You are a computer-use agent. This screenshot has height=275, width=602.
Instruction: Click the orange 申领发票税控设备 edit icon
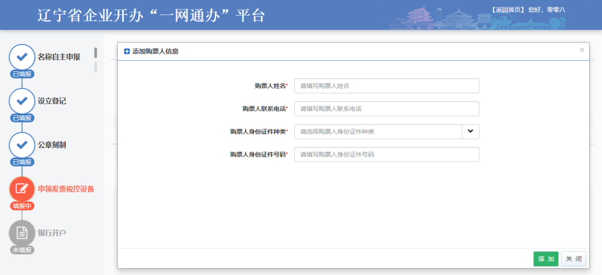22,189
